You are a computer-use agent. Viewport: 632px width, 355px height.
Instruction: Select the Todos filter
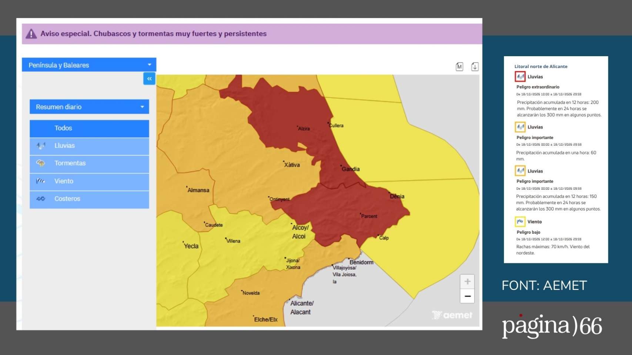pos(89,128)
